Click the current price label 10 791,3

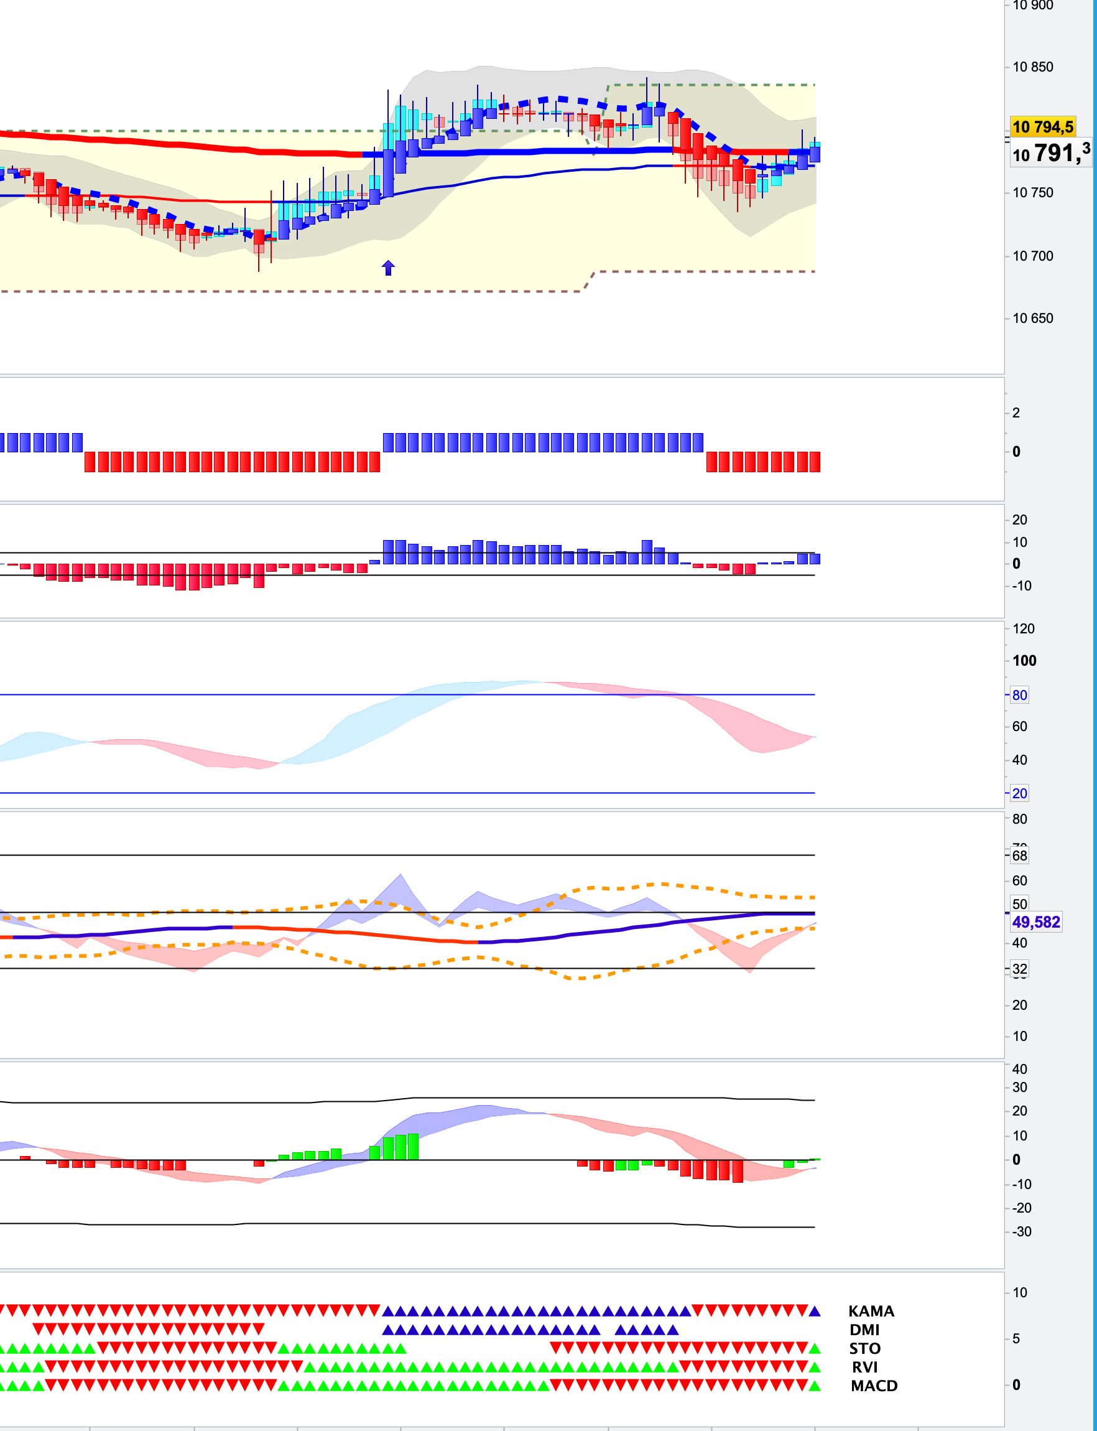[1050, 154]
